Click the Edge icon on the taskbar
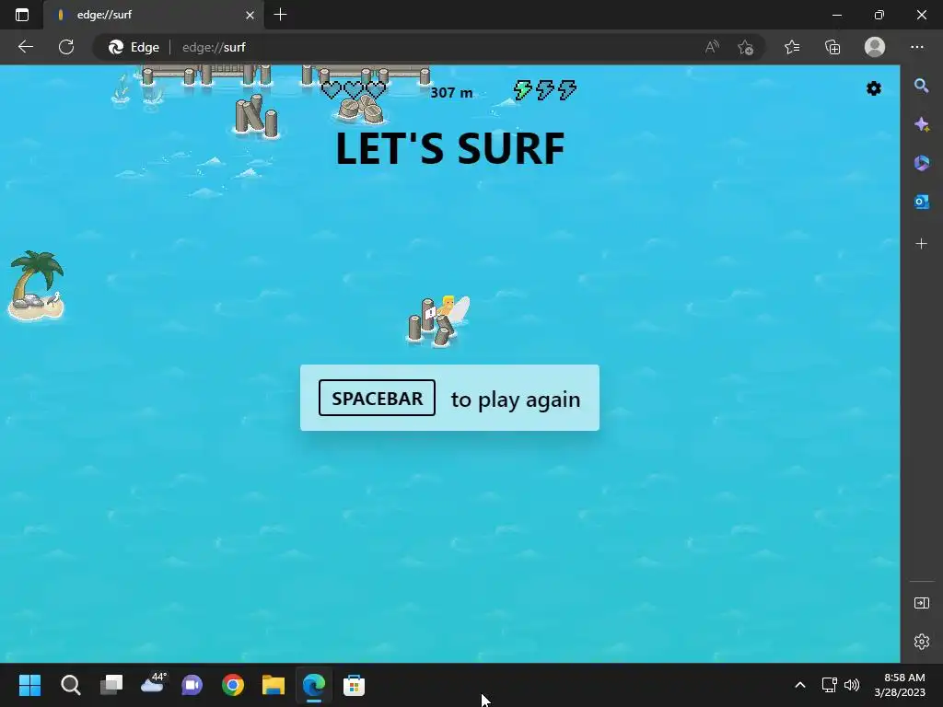The height and width of the screenshot is (707, 943). point(313,685)
